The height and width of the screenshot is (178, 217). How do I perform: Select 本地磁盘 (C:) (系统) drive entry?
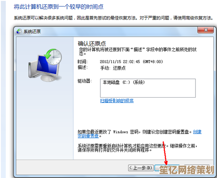[124, 82]
